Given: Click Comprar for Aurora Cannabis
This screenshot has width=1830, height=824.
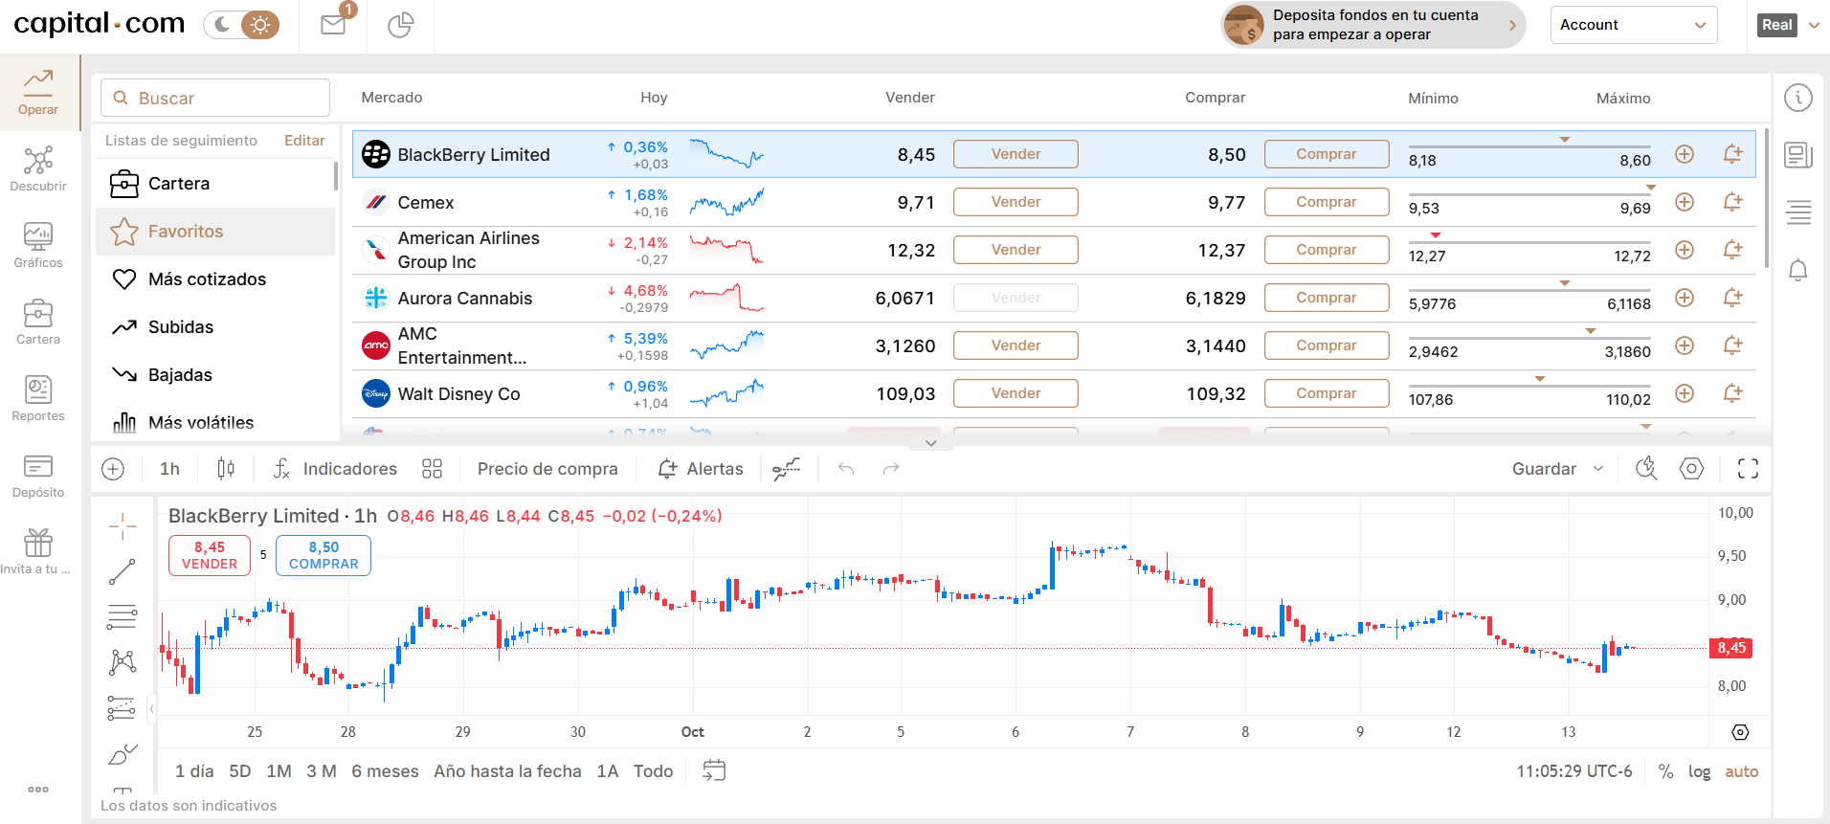Looking at the screenshot, I should tap(1327, 298).
